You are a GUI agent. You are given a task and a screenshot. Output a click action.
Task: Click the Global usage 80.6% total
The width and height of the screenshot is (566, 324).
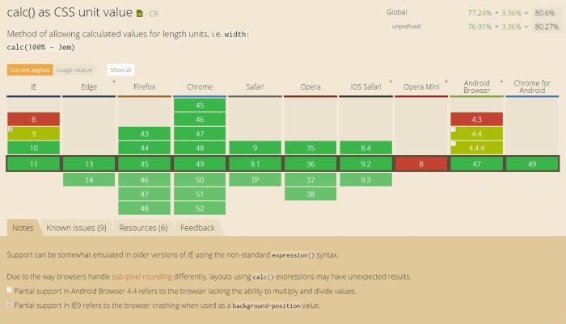click(x=545, y=13)
